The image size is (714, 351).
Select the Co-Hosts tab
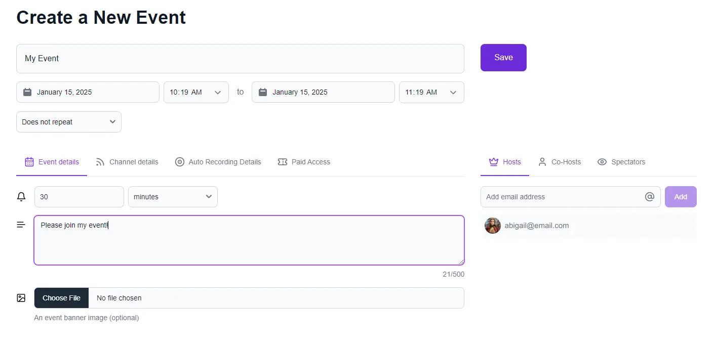click(x=560, y=162)
